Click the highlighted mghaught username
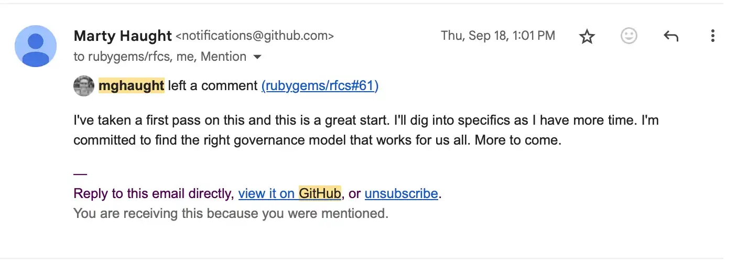This screenshot has width=737, height=263. pos(132,86)
